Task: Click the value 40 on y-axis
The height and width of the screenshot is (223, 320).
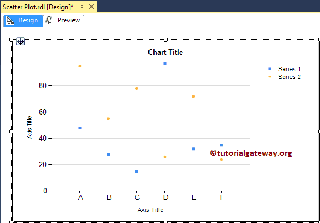Action: tap(43, 138)
